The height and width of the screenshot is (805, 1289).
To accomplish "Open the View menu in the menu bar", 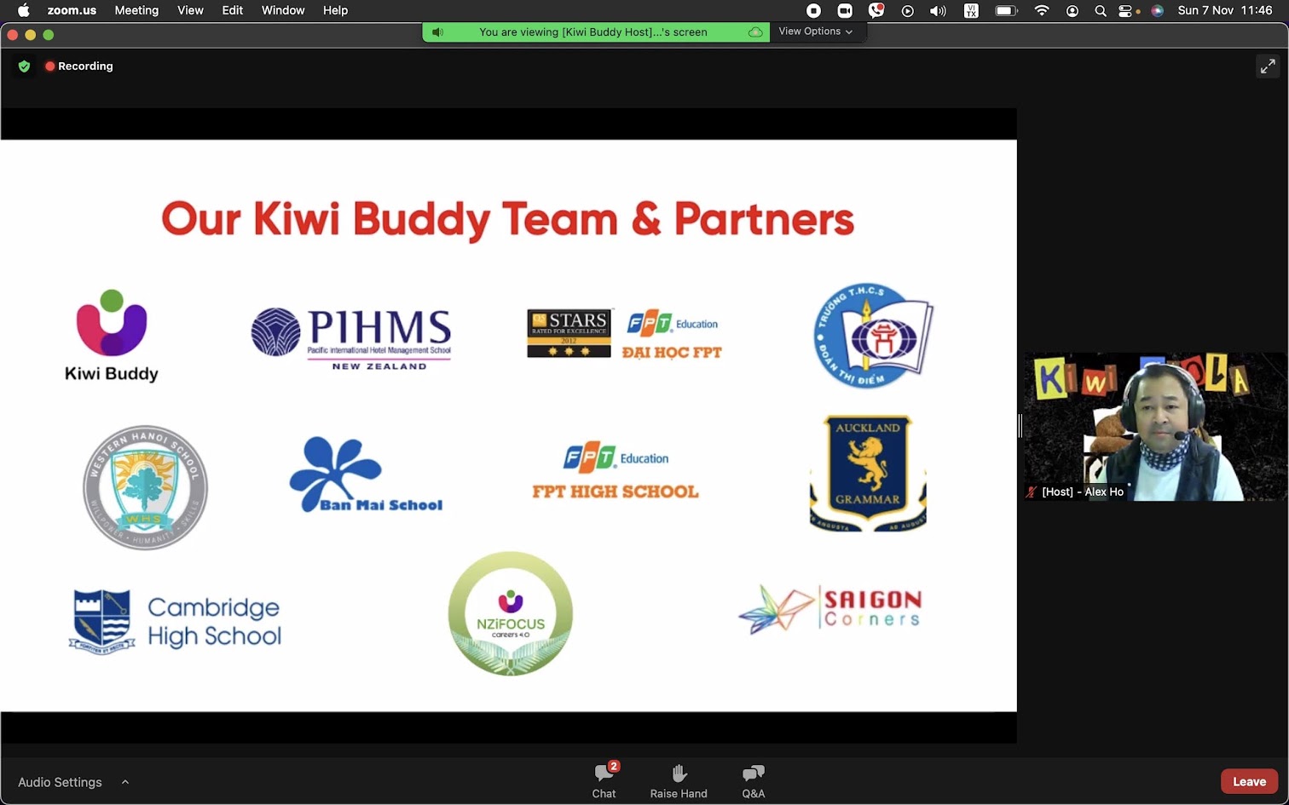I will click(190, 10).
